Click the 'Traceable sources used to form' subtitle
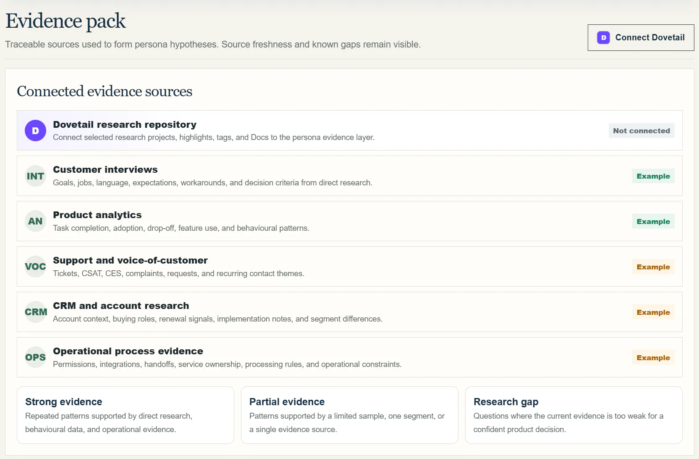Image resolution: width=699 pixels, height=459 pixels. click(x=213, y=44)
